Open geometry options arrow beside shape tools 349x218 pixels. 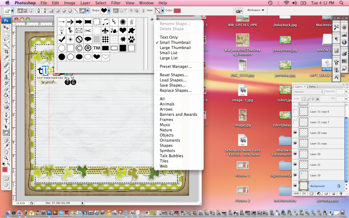coord(88,11)
